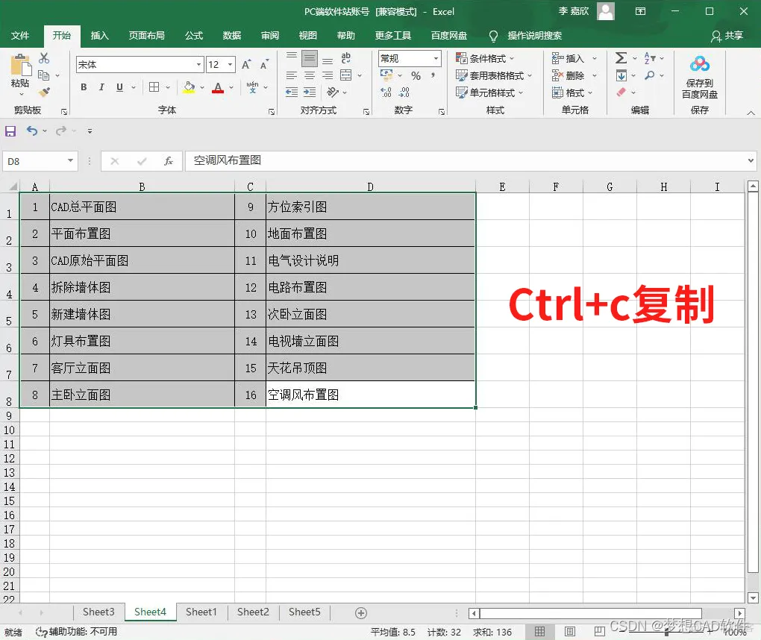The image size is (761, 640).
Task: Click 共享 Share button
Action: 727,35
